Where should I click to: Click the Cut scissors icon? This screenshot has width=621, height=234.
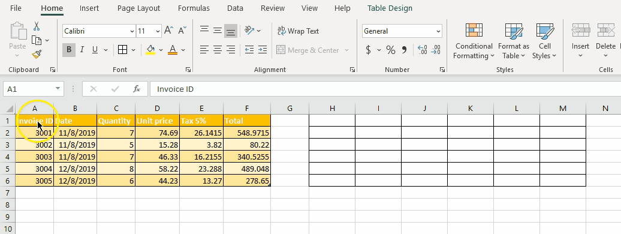(x=37, y=26)
